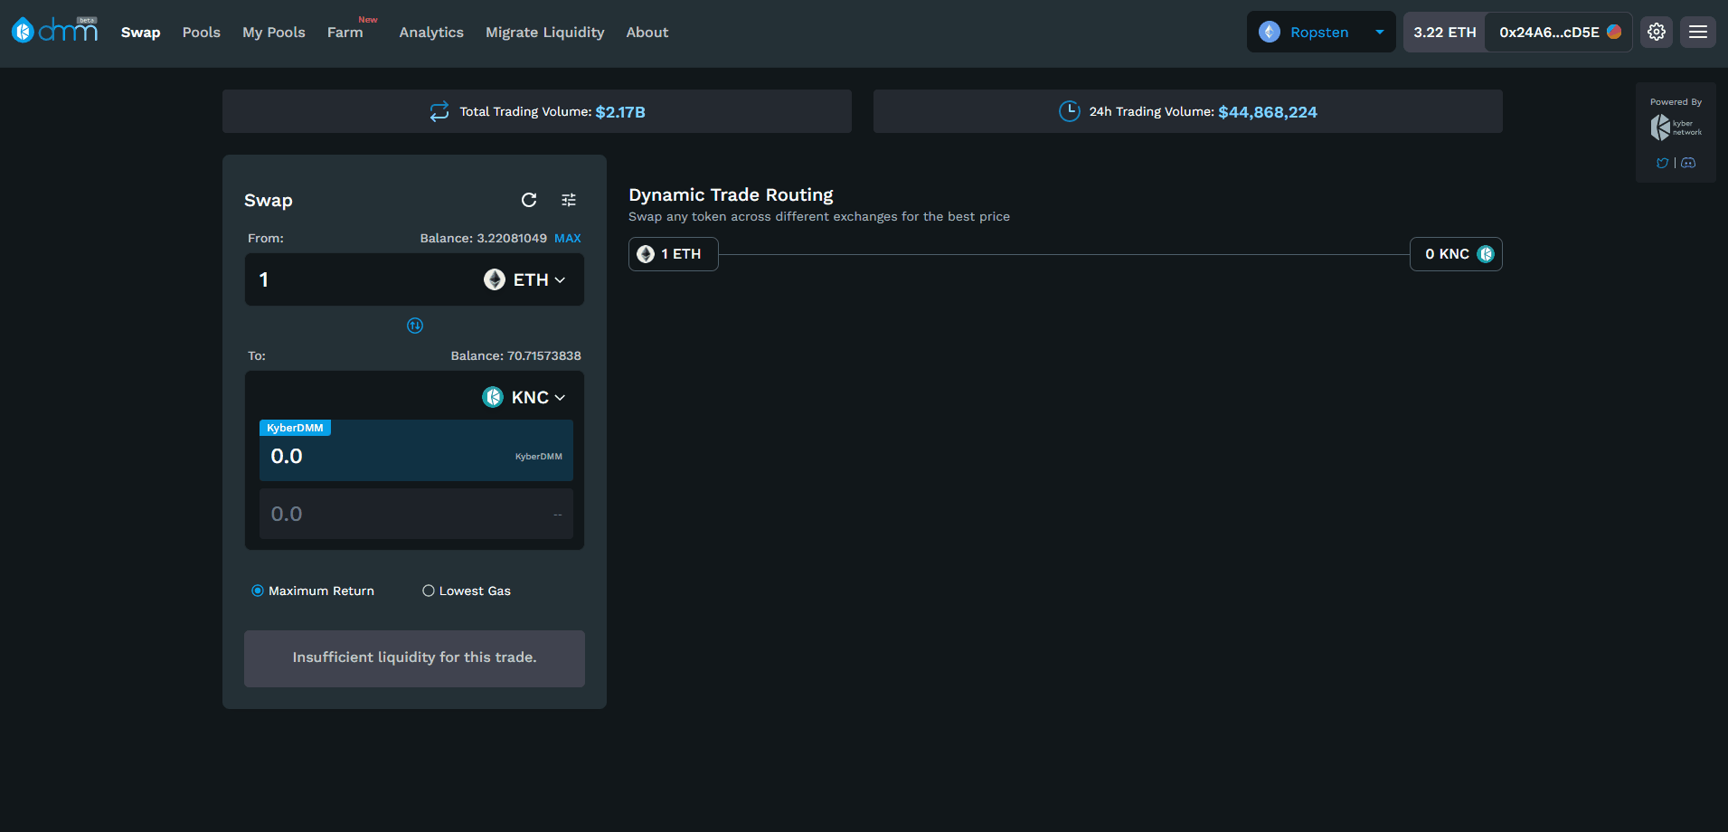
Task: Click the From amount input field
Action: [362, 279]
